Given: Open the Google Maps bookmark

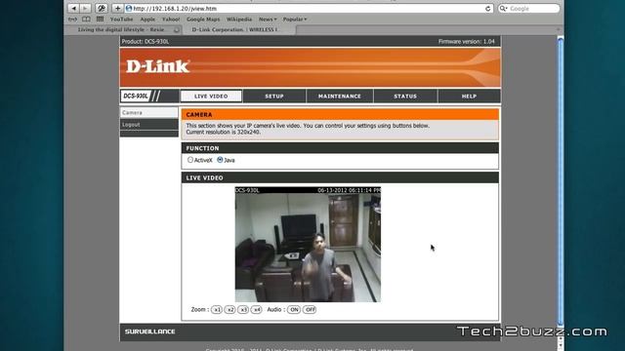Looking at the screenshot, I should coord(203,19).
